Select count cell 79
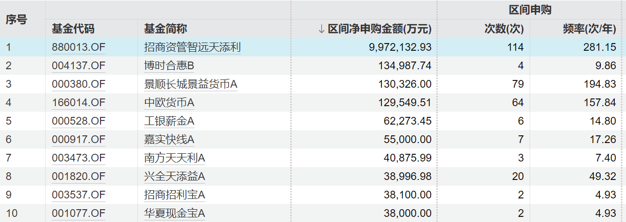Viewport: 626px width, 222px height. (518, 84)
